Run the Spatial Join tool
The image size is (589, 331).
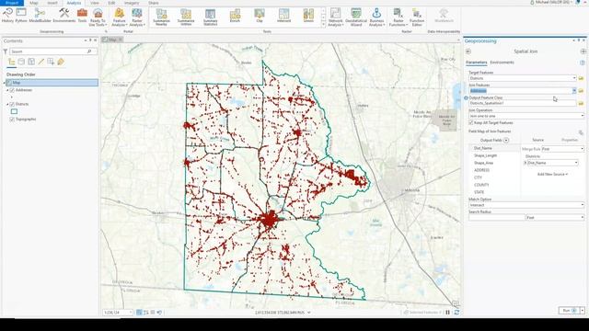[x=569, y=311]
